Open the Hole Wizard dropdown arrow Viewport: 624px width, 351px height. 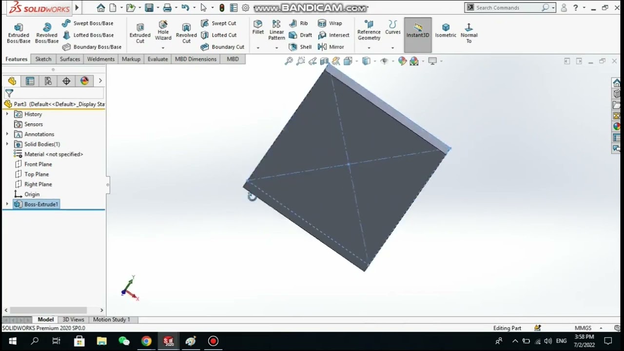[163, 48]
